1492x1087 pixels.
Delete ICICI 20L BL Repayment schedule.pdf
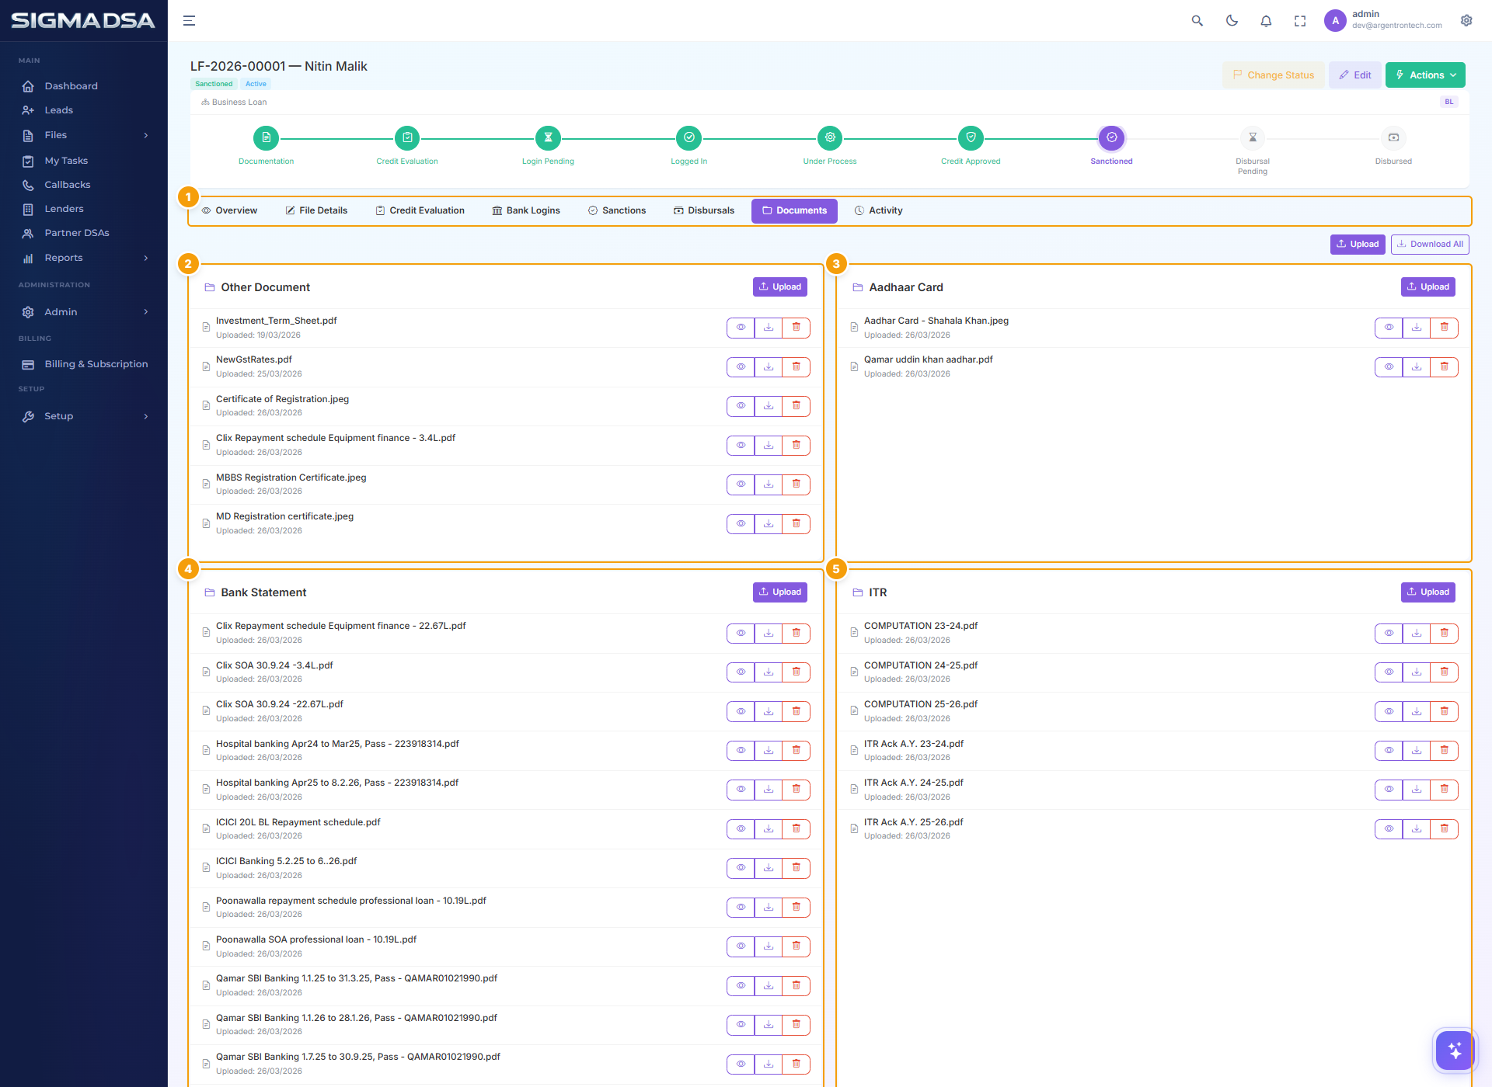pyautogui.click(x=797, y=829)
